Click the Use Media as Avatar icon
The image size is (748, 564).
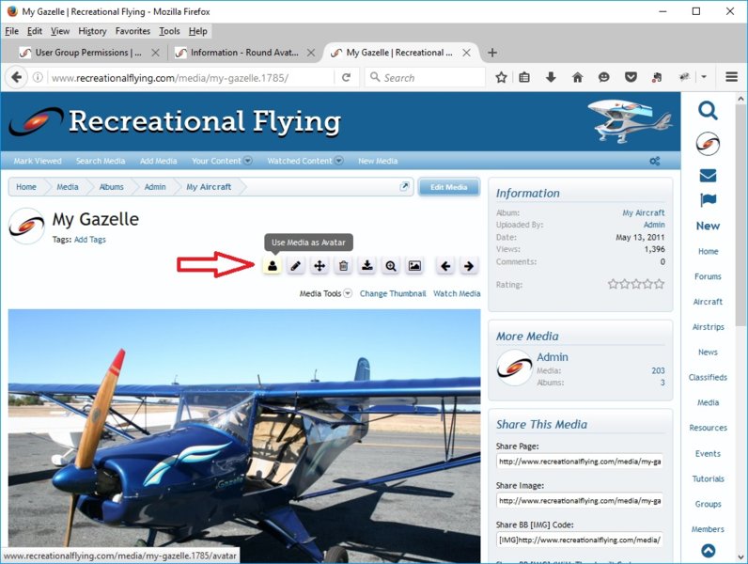(272, 266)
